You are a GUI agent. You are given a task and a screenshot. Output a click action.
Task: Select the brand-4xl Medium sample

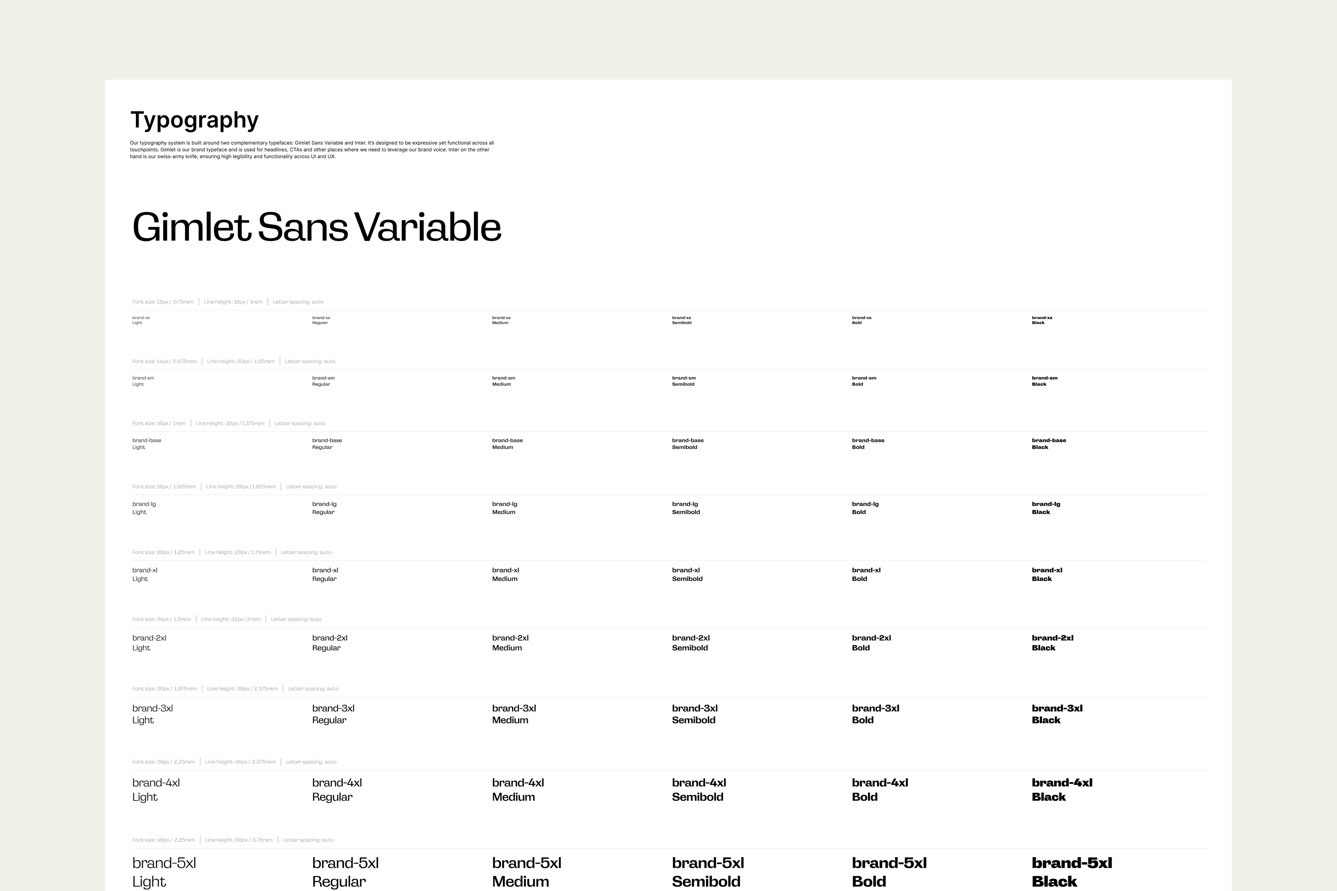[517, 789]
